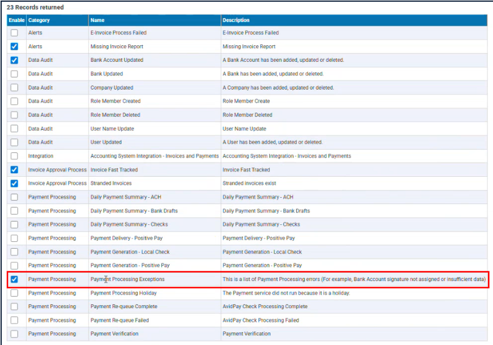
Task: Enable Accounting System Integration checkbox
Action: (14, 156)
